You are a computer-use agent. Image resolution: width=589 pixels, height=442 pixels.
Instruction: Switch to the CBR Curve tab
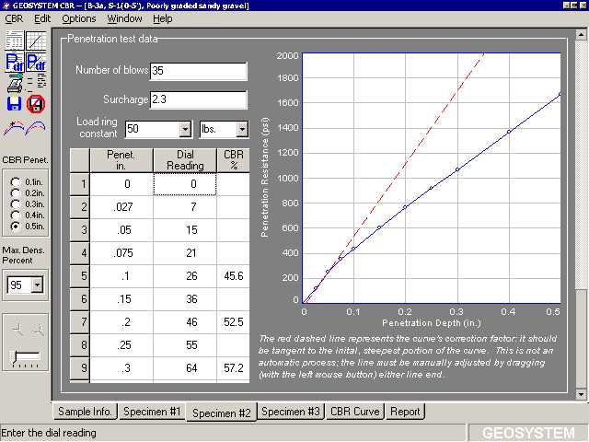tap(354, 412)
